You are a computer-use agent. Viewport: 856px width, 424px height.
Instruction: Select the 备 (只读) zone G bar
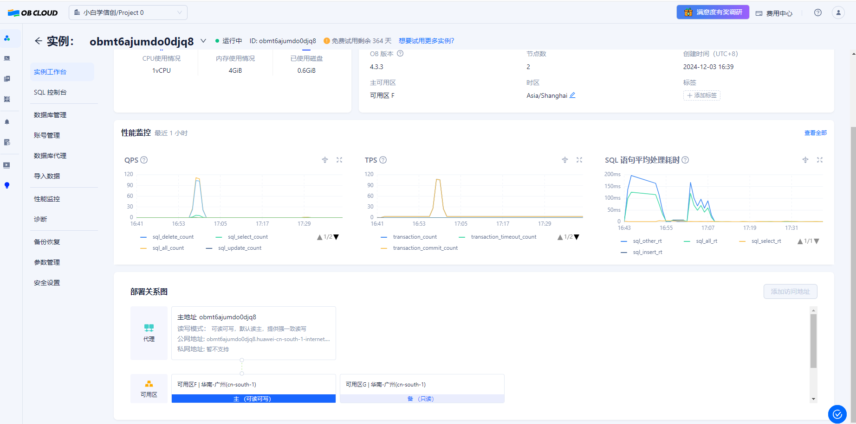[422, 399]
